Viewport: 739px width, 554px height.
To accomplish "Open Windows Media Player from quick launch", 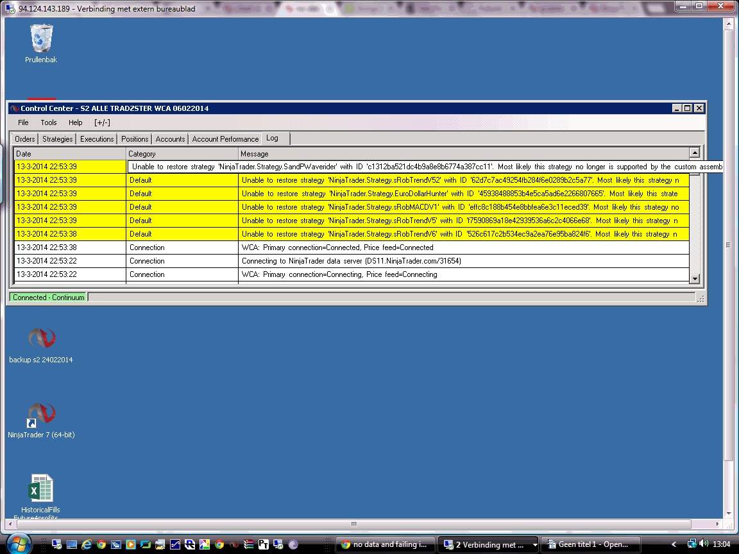I will click(131, 544).
